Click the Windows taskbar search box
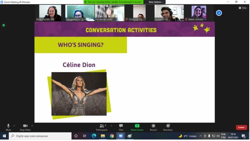This screenshot has width=250, height=141. (x=40, y=136)
